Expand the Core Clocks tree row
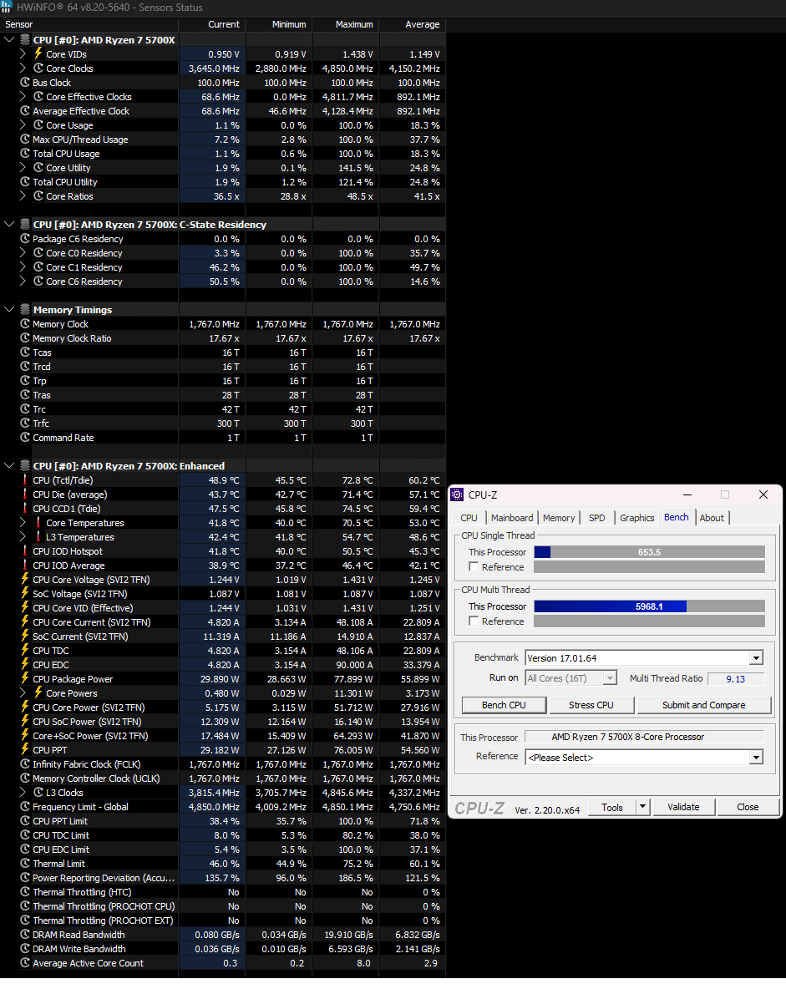 [x=23, y=68]
